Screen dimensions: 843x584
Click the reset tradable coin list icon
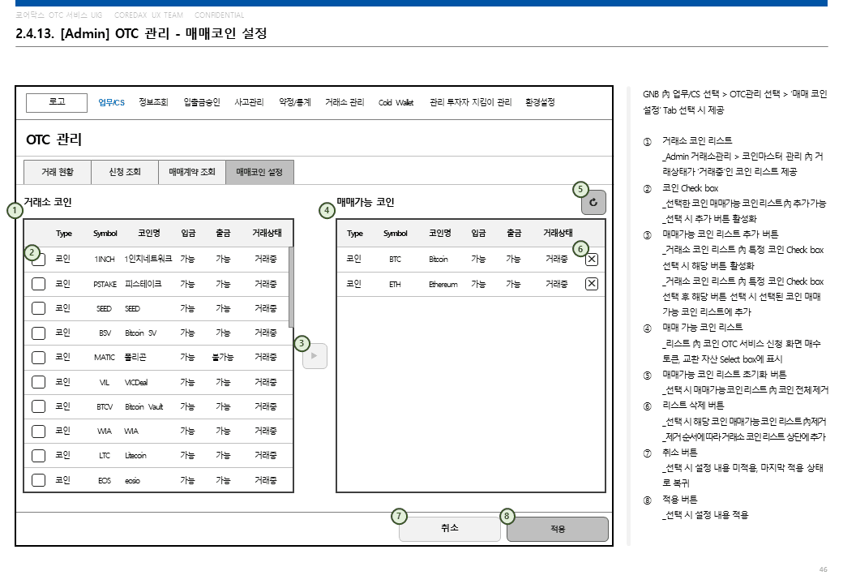[x=593, y=202]
